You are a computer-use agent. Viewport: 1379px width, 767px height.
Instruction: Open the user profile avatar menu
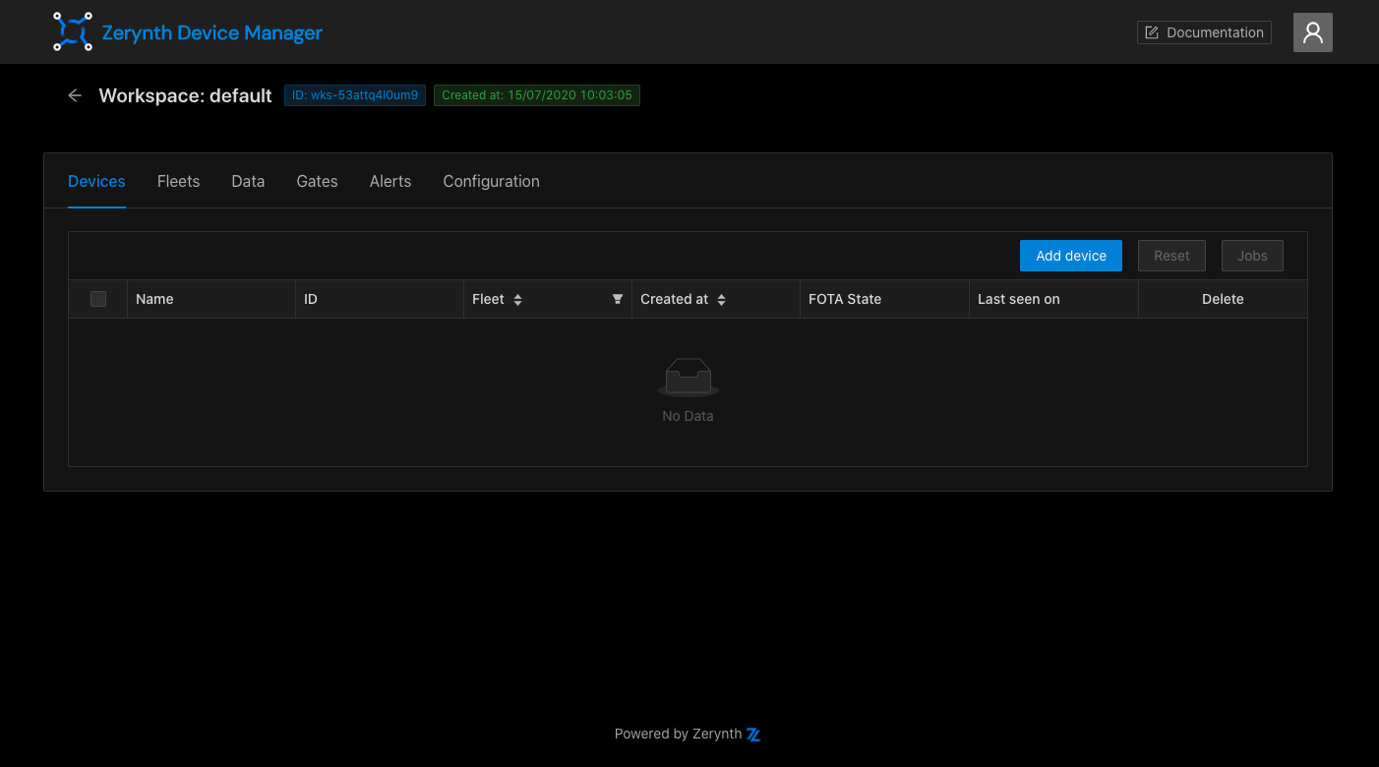point(1312,32)
